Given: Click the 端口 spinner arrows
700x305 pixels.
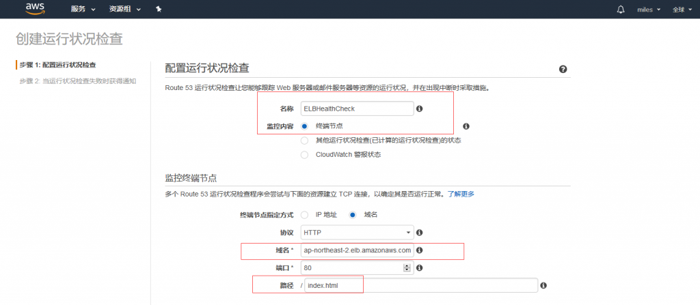Looking at the screenshot, I should point(407,268).
